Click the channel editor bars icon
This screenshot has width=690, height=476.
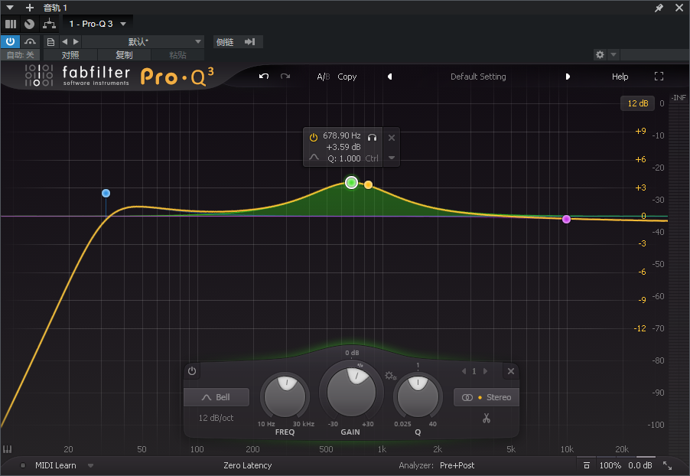coord(11,24)
